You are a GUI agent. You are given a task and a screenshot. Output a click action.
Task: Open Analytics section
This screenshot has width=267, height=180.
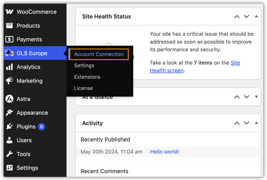click(35, 67)
